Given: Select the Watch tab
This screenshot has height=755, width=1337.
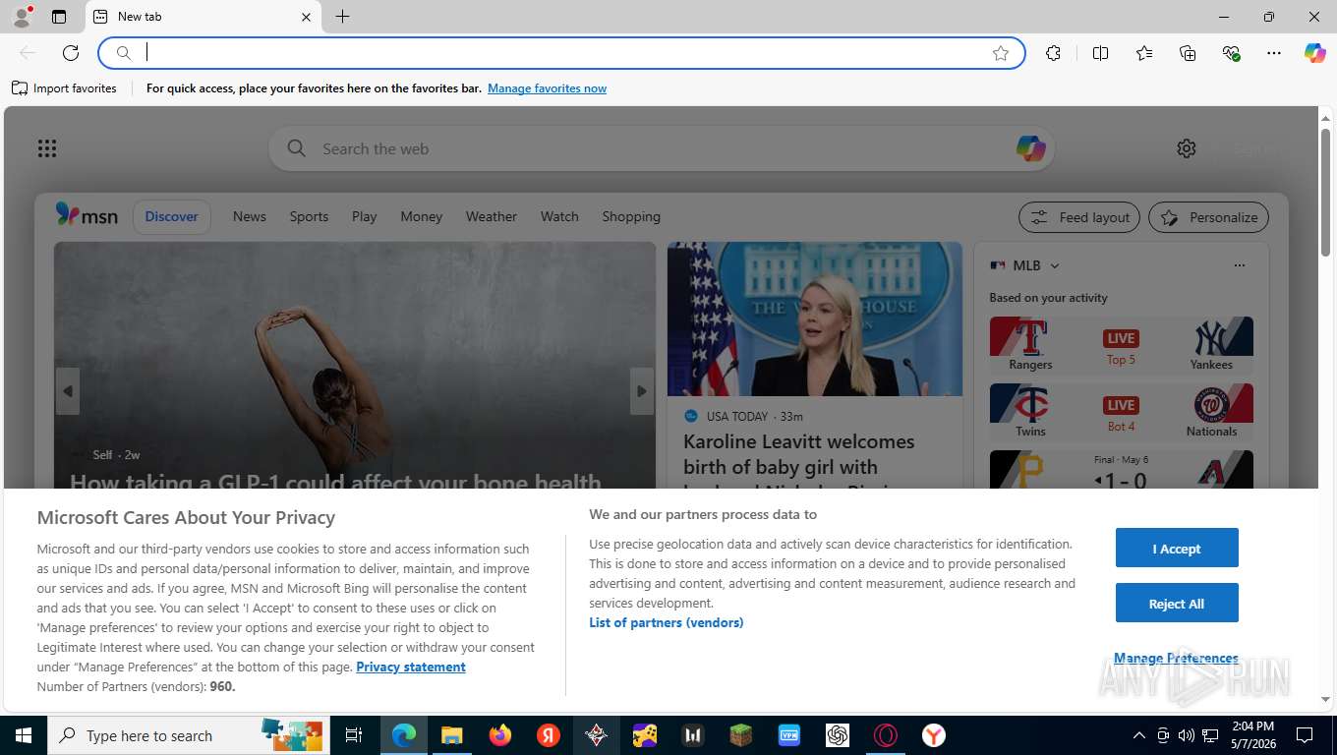Looking at the screenshot, I should point(559,216).
